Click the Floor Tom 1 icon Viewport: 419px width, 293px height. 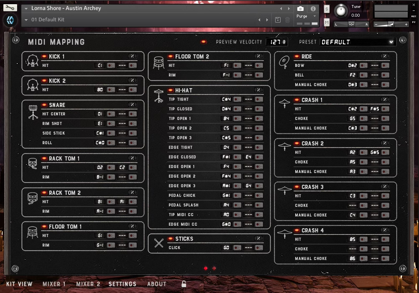tap(32, 232)
